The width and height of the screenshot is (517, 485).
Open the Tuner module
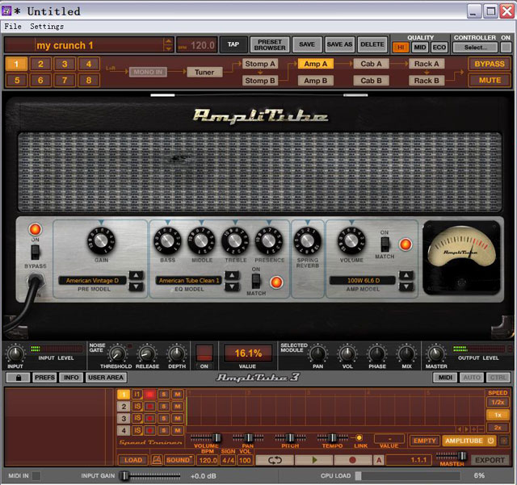click(204, 72)
